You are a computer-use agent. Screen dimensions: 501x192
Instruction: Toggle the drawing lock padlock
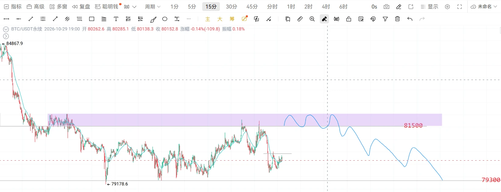[x=349, y=19]
